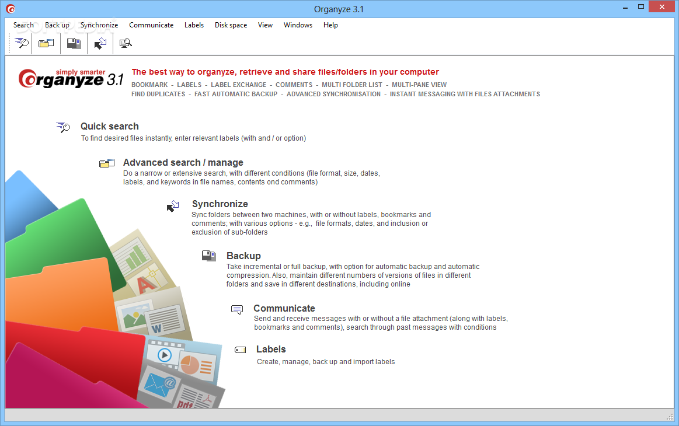This screenshot has height=426, width=679.
Task: Click the 'Take incremental or full backup' description
Action: (353, 275)
